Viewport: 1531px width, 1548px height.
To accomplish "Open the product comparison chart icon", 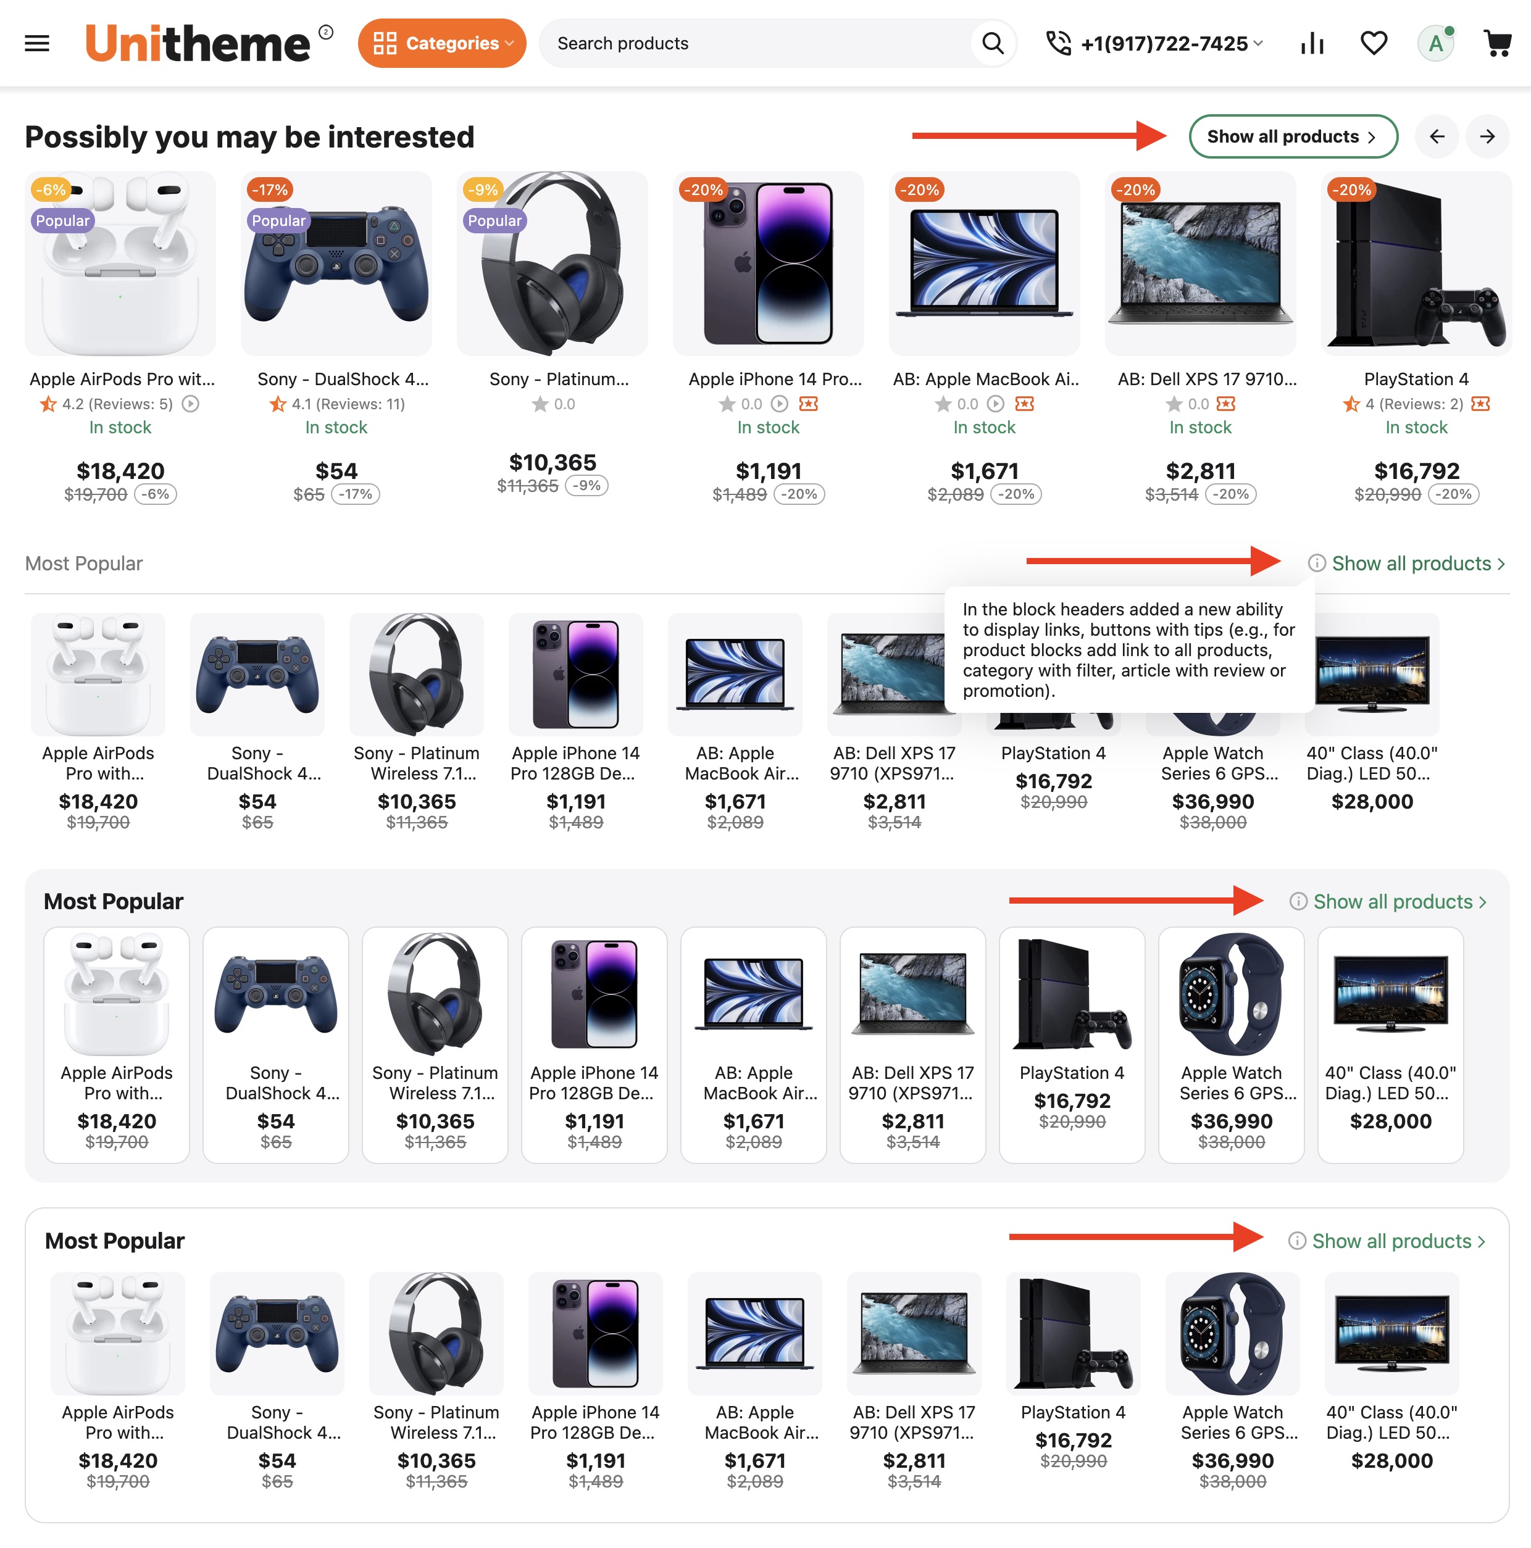I will 1311,43.
